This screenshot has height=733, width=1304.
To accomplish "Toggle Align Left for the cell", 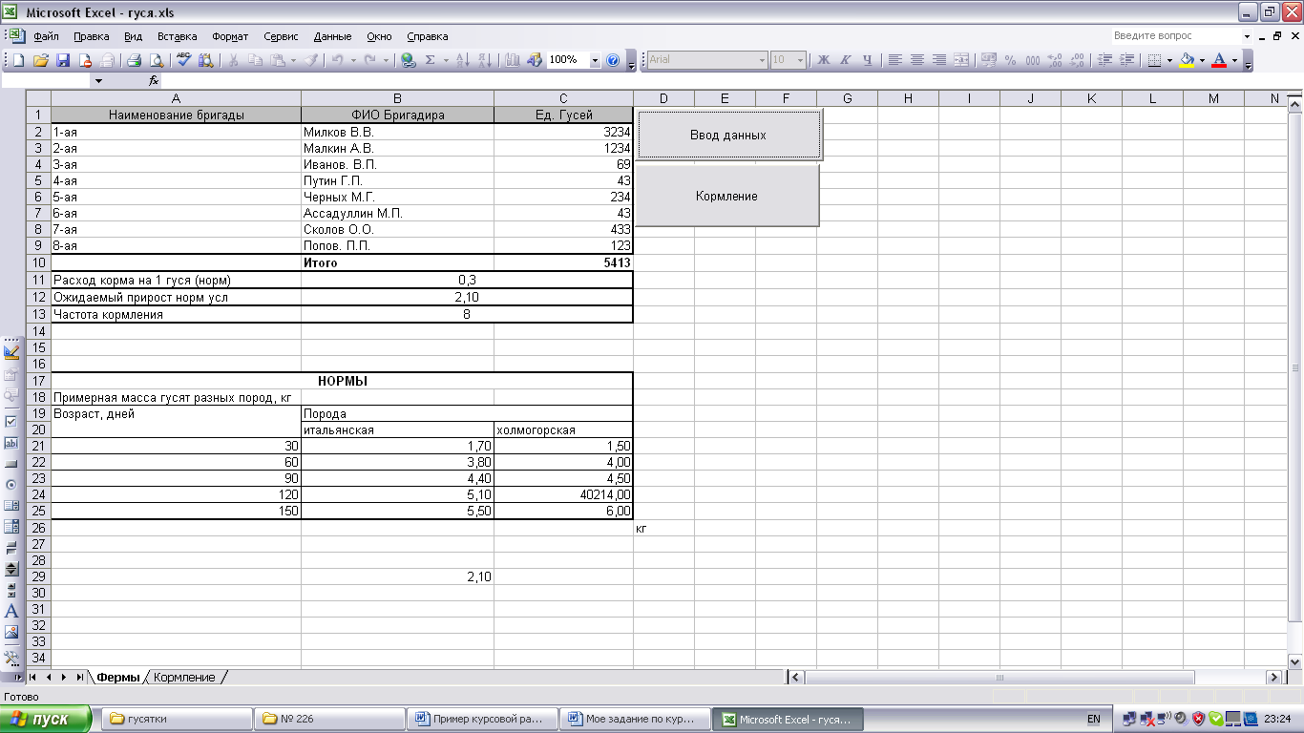I will point(895,60).
